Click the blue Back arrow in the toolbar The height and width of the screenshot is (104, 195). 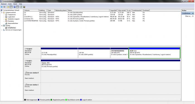coord(2,7)
